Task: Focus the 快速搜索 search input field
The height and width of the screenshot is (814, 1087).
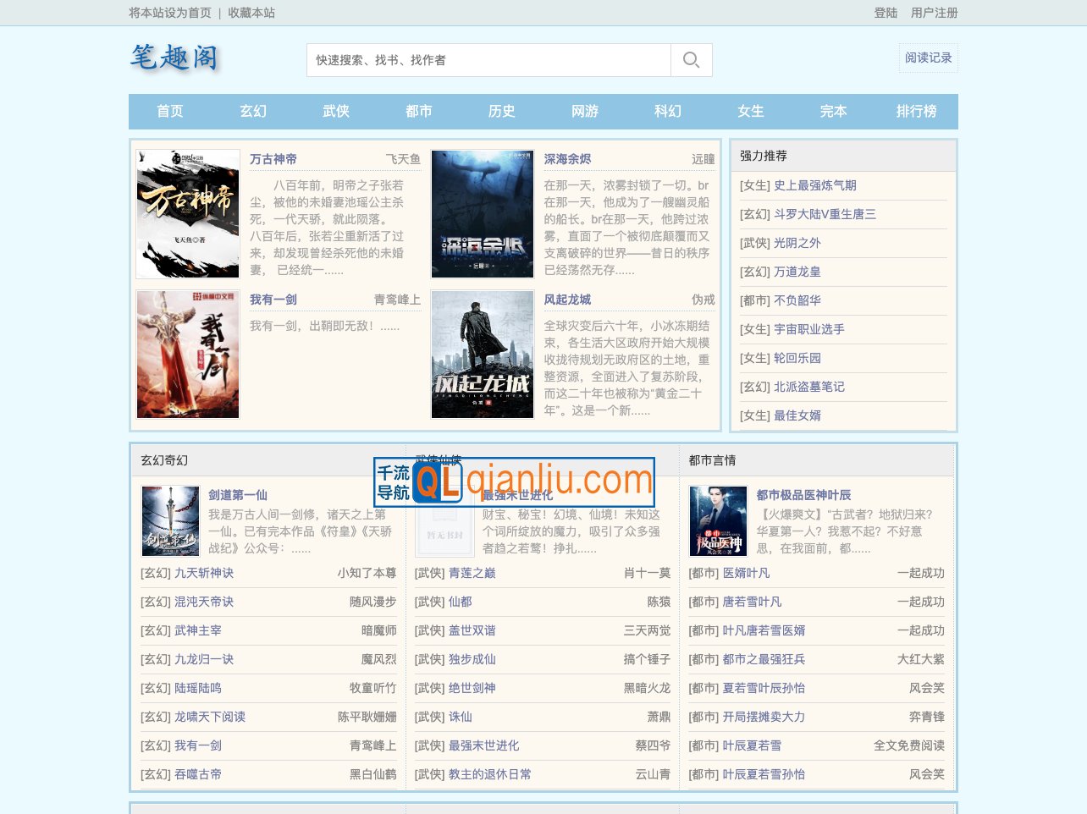Action: click(x=488, y=60)
